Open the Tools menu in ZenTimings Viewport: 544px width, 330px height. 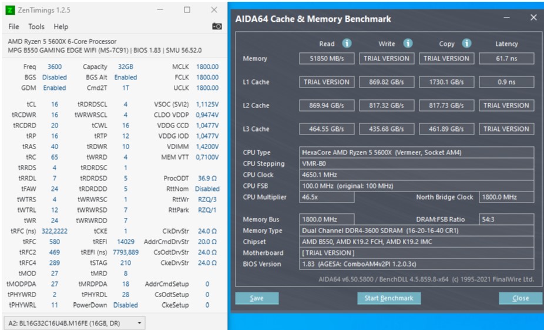click(x=36, y=26)
